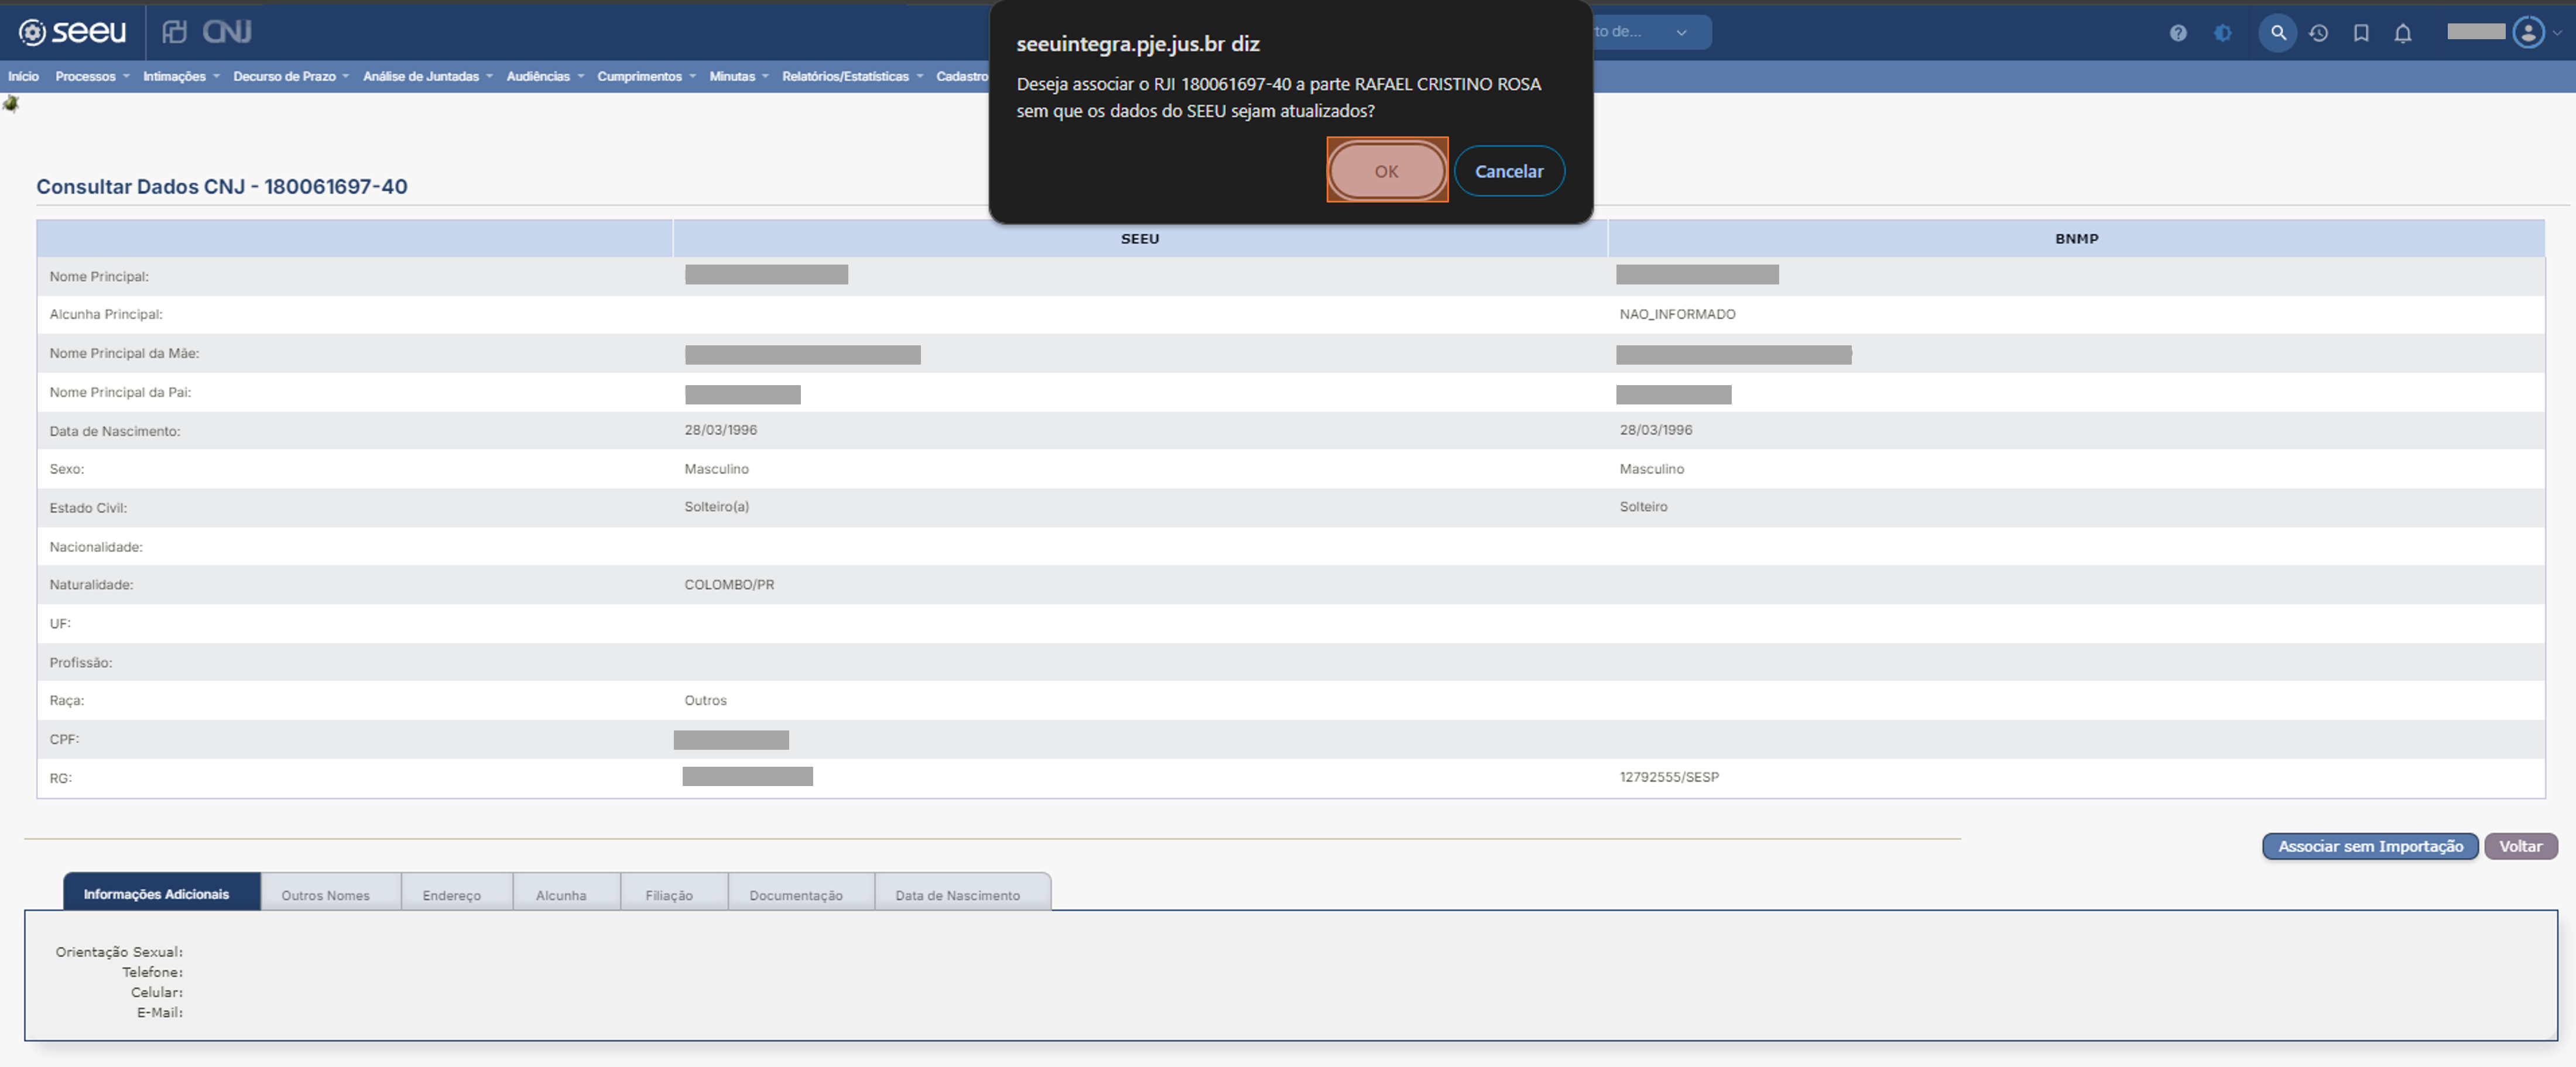2576x1067 pixels.
Task: Go to the Início menu
Action: click(23, 76)
